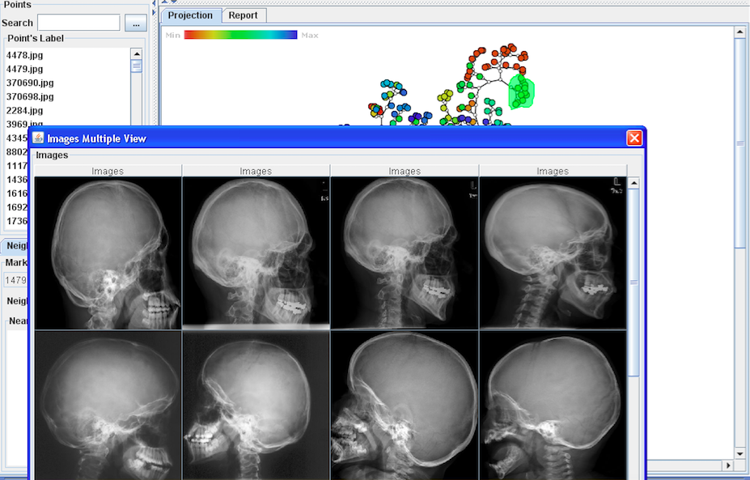Close the Images Multiple View window
The width and height of the screenshot is (750, 480).
coord(634,138)
